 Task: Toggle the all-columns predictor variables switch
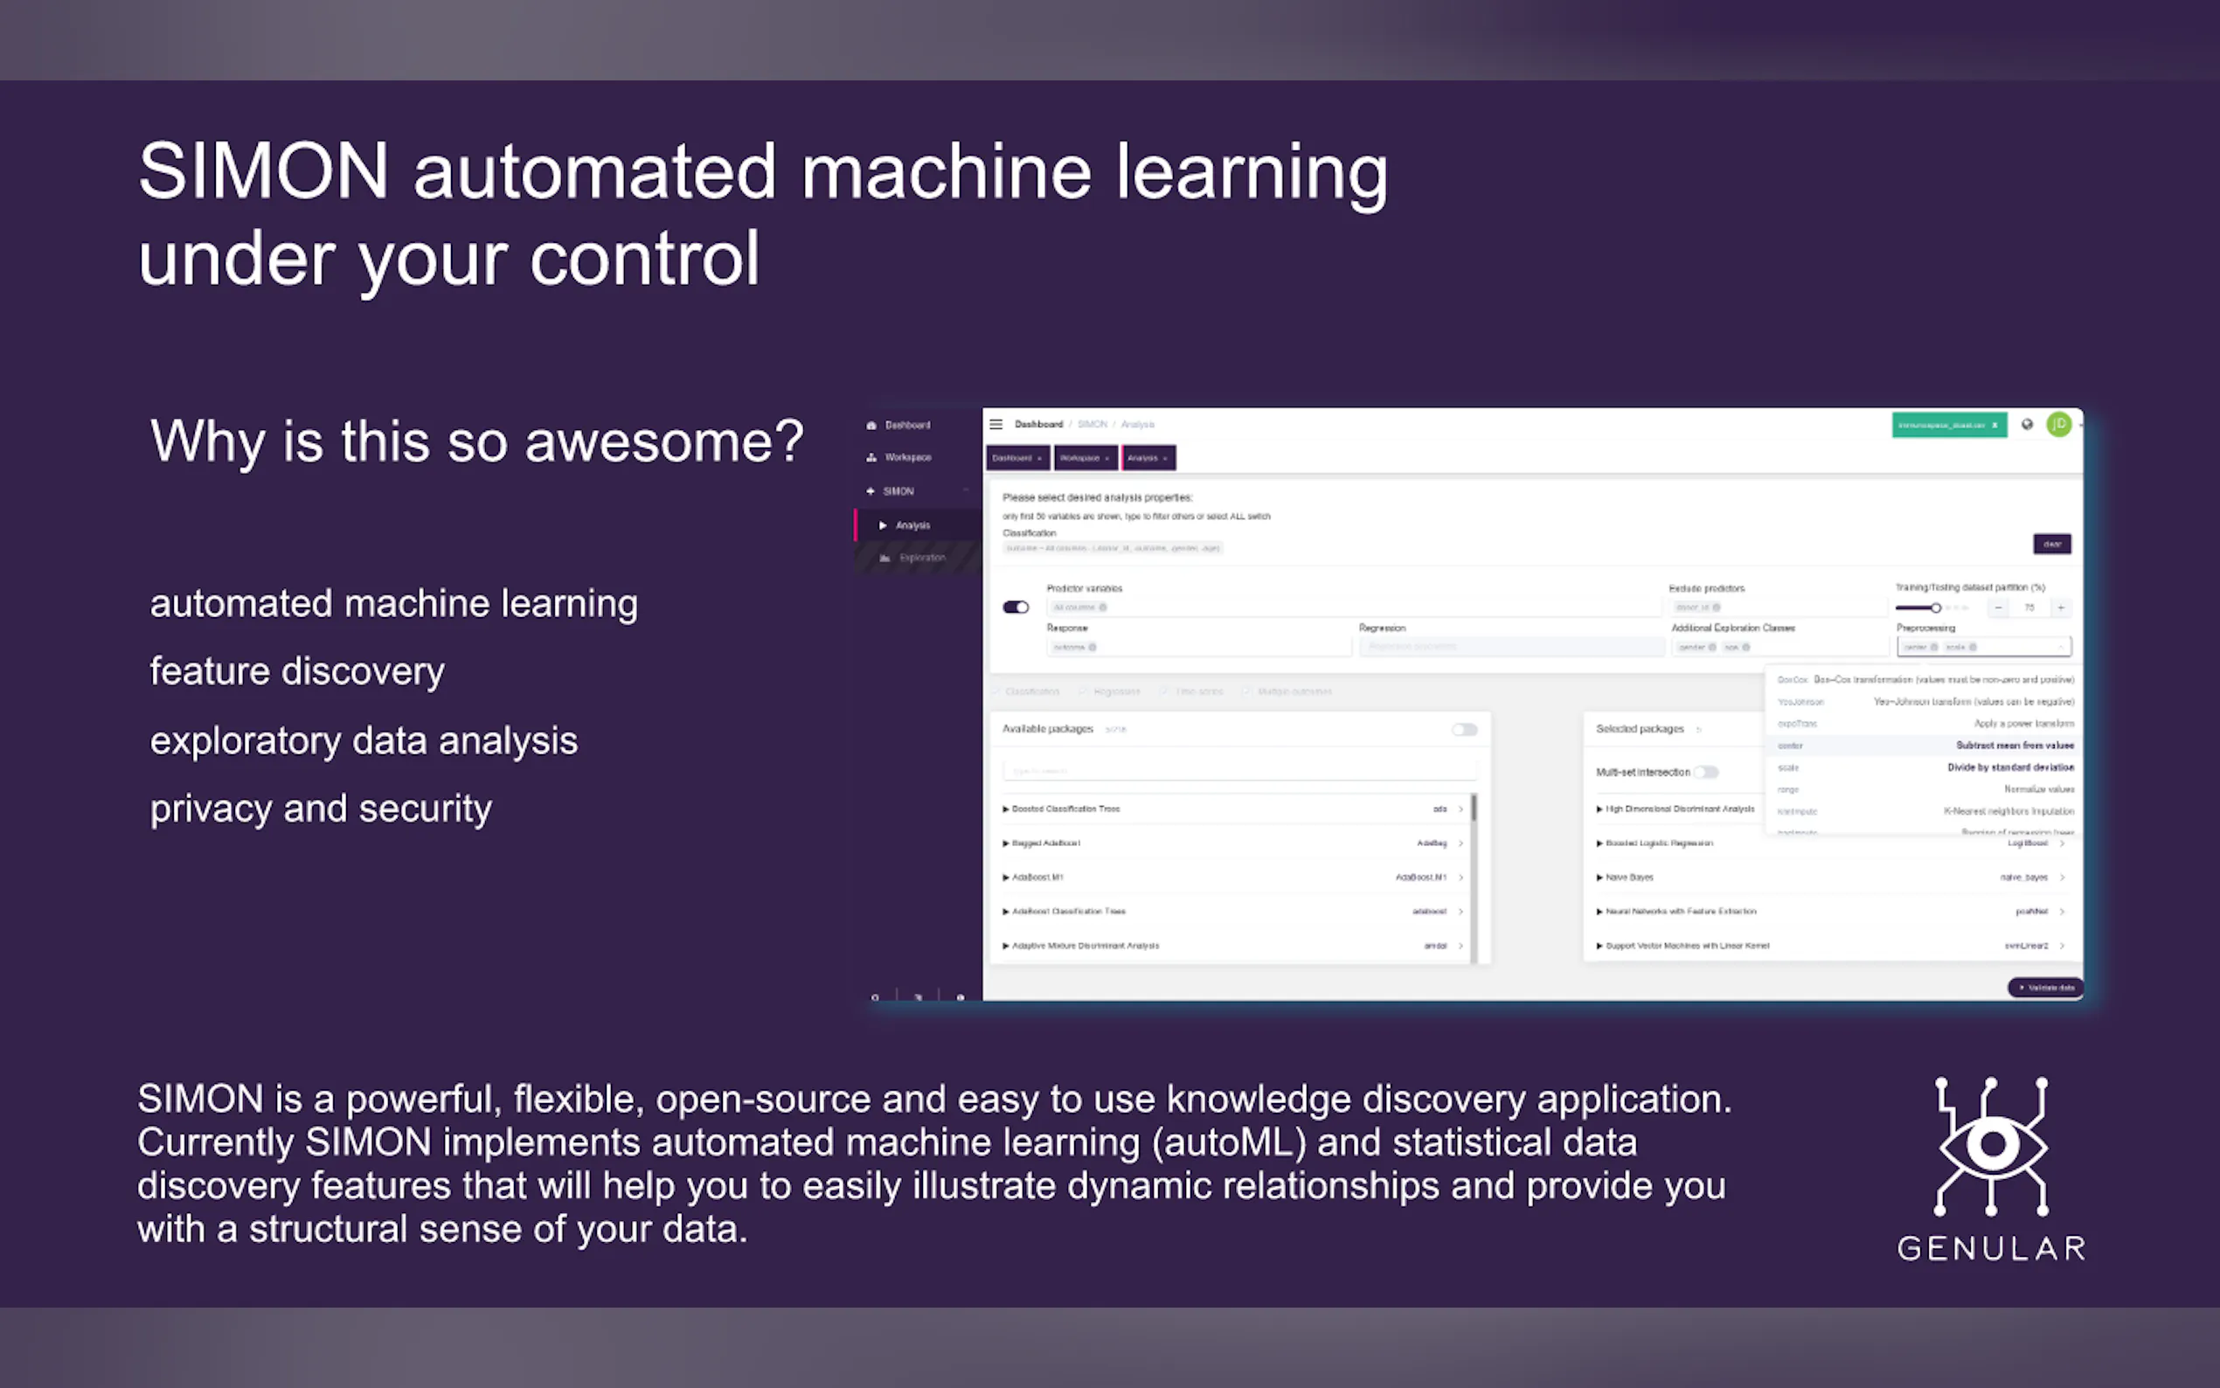tap(1016, 607)
